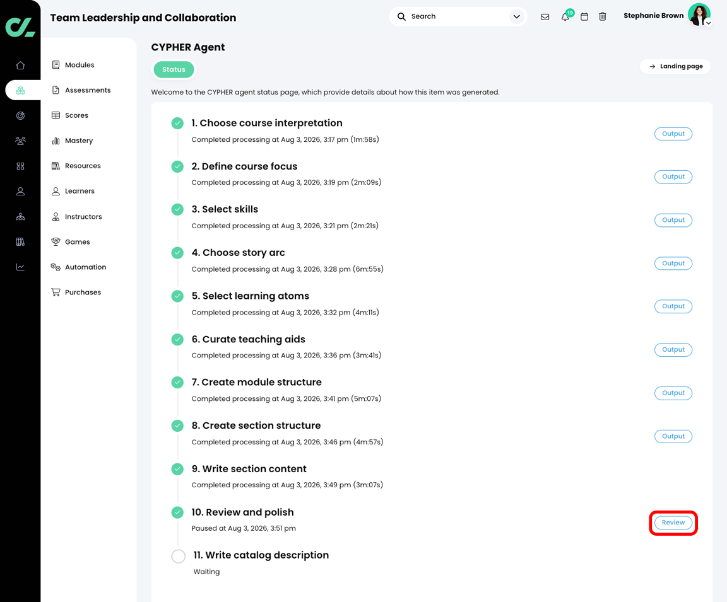Open Instructors in the course menu

click(x=76, y=216)
